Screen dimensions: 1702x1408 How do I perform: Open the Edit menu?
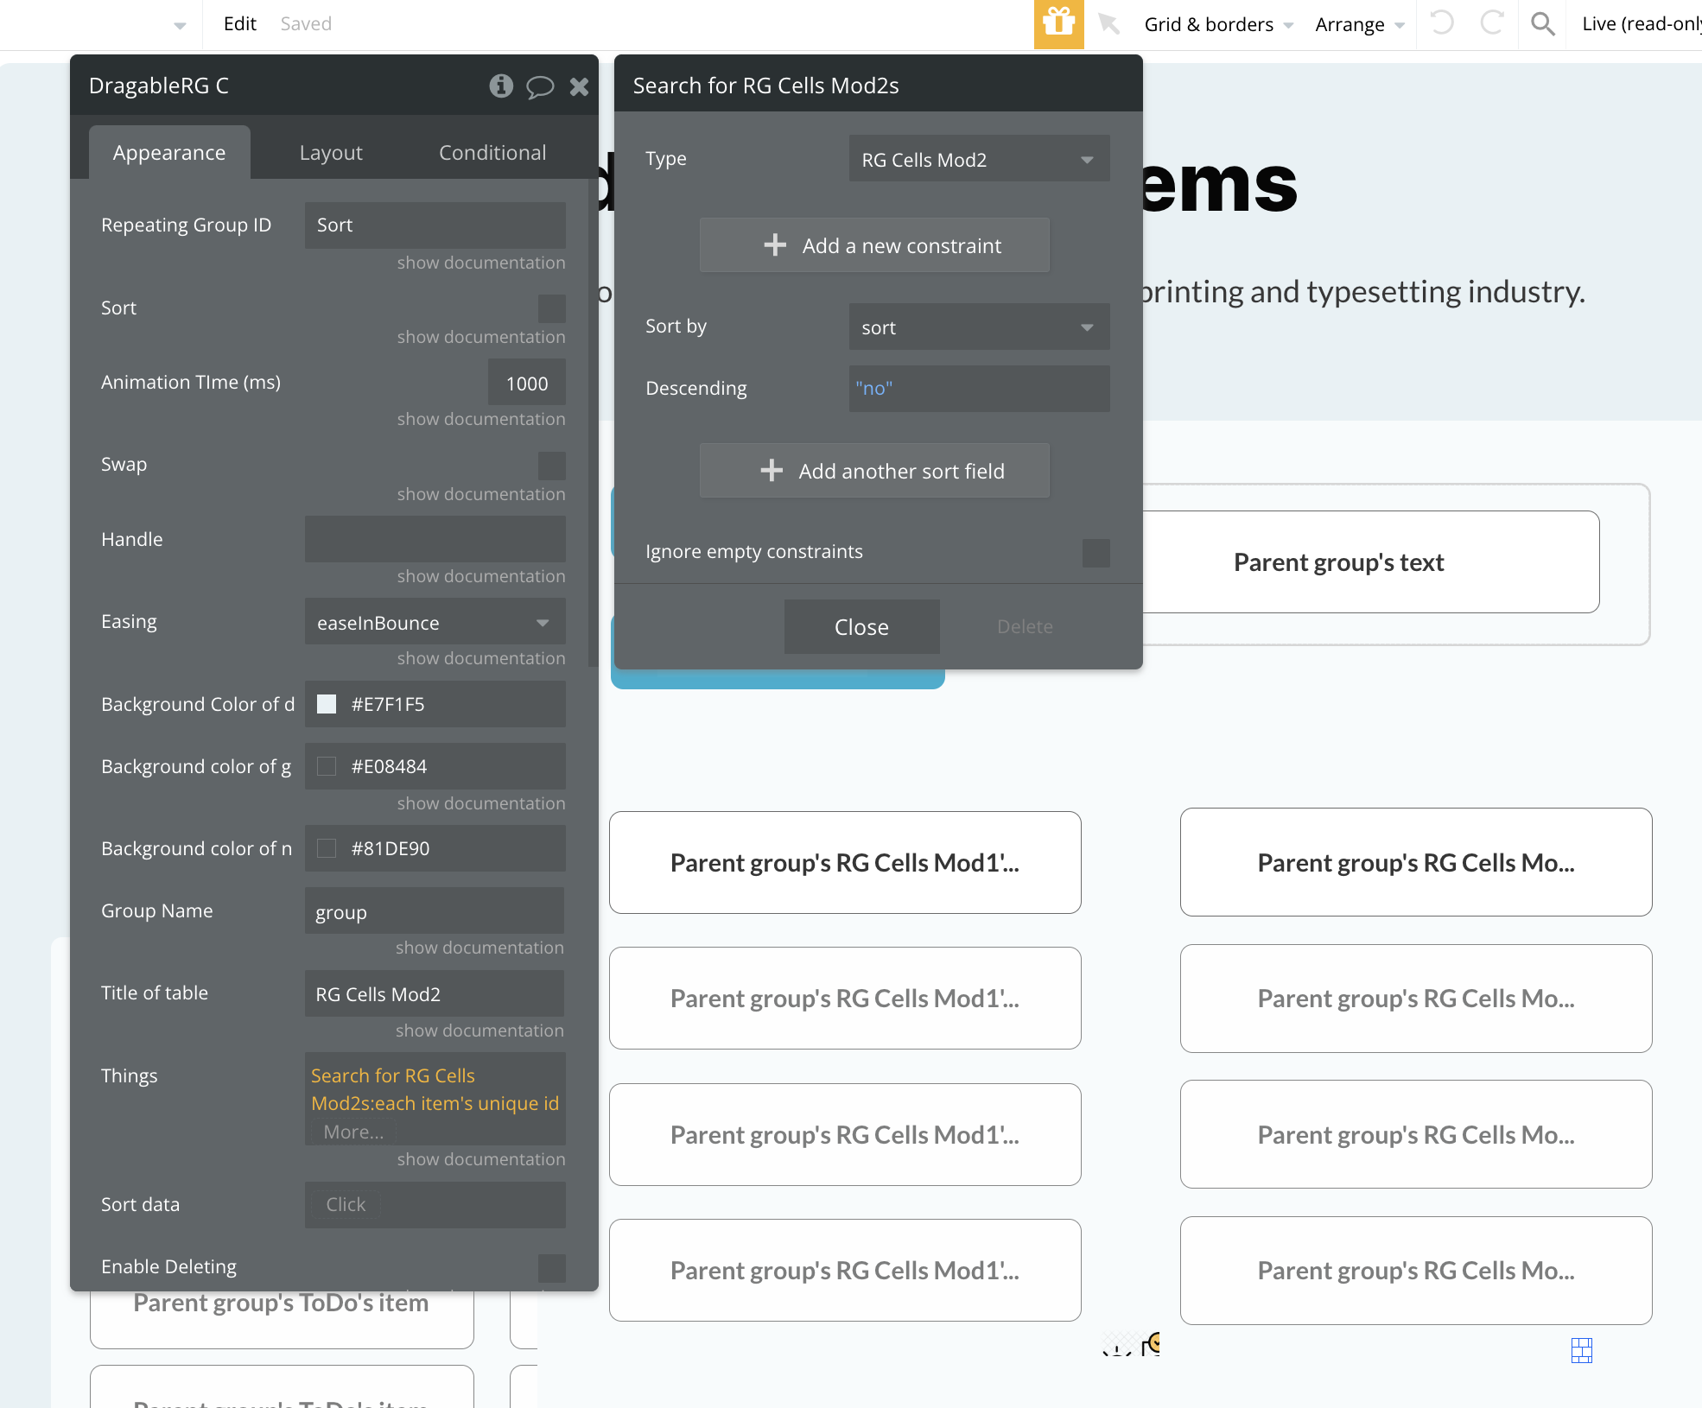(x=239, y=24)
